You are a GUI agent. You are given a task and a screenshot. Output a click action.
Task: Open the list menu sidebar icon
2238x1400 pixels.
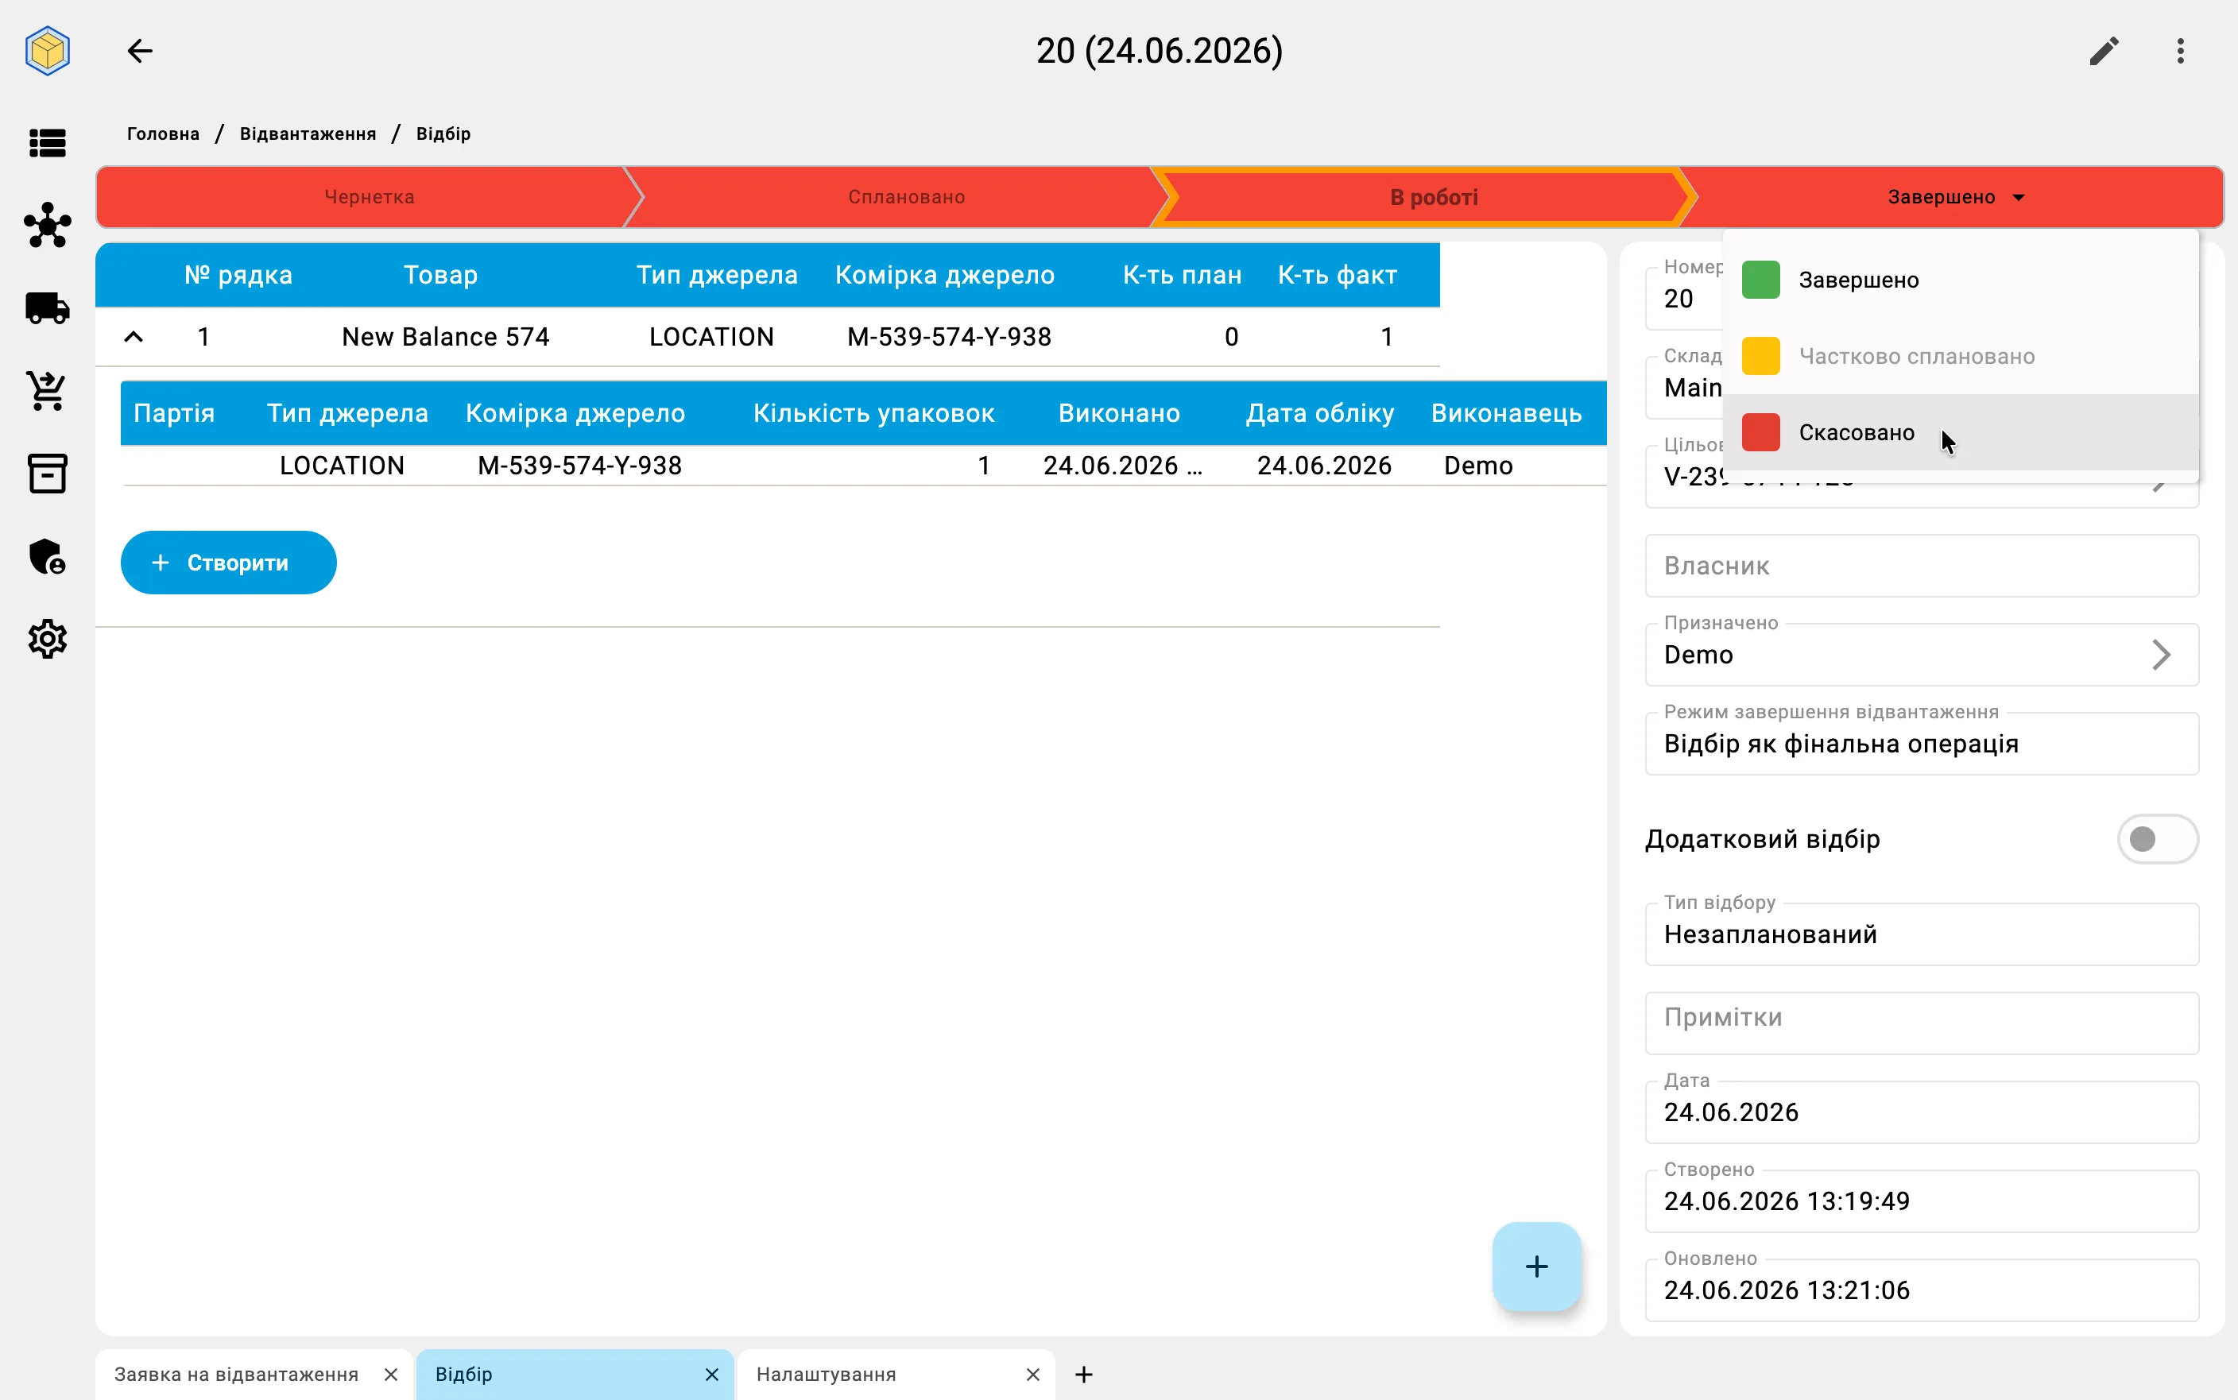pyautogui.click(x=47, y=144)
